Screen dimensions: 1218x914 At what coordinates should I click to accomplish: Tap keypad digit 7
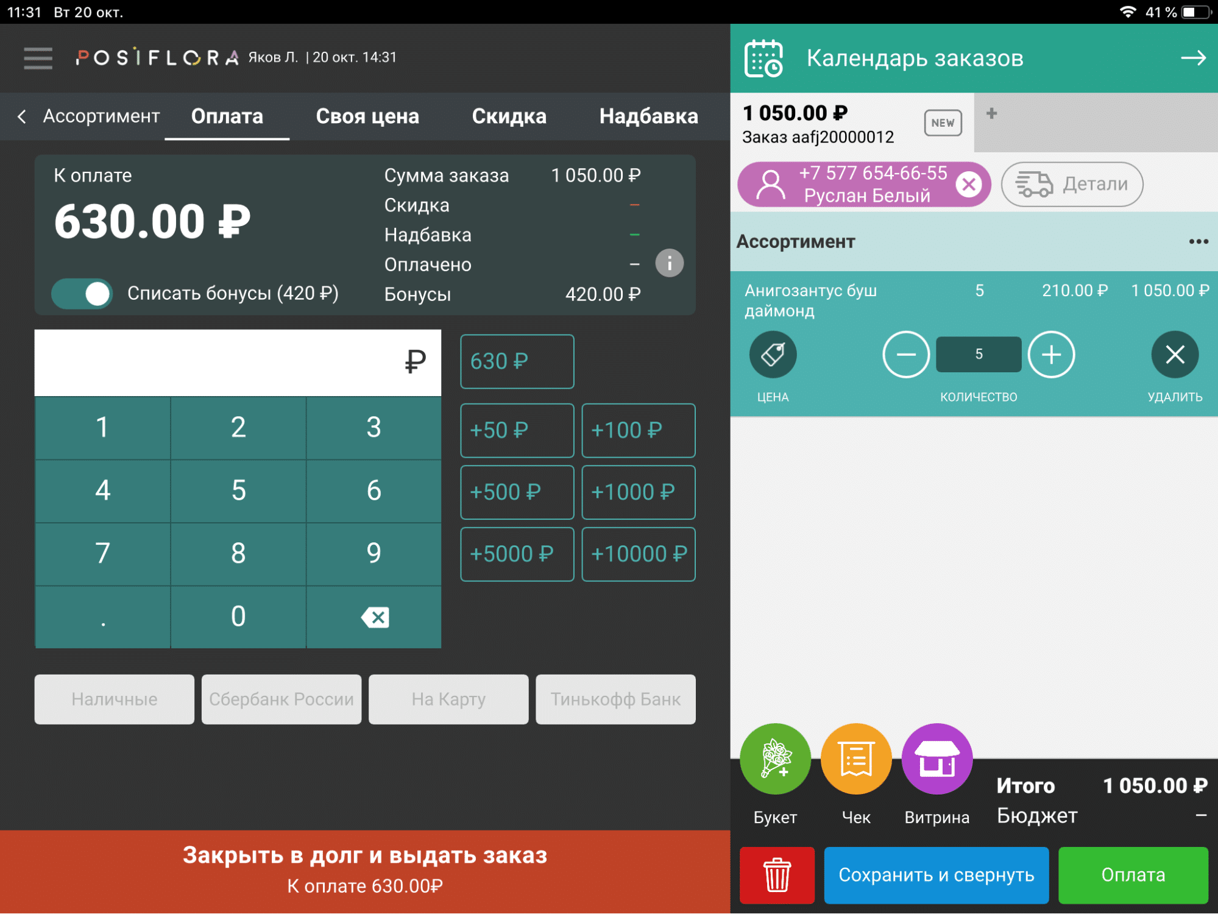coord(102,554)
